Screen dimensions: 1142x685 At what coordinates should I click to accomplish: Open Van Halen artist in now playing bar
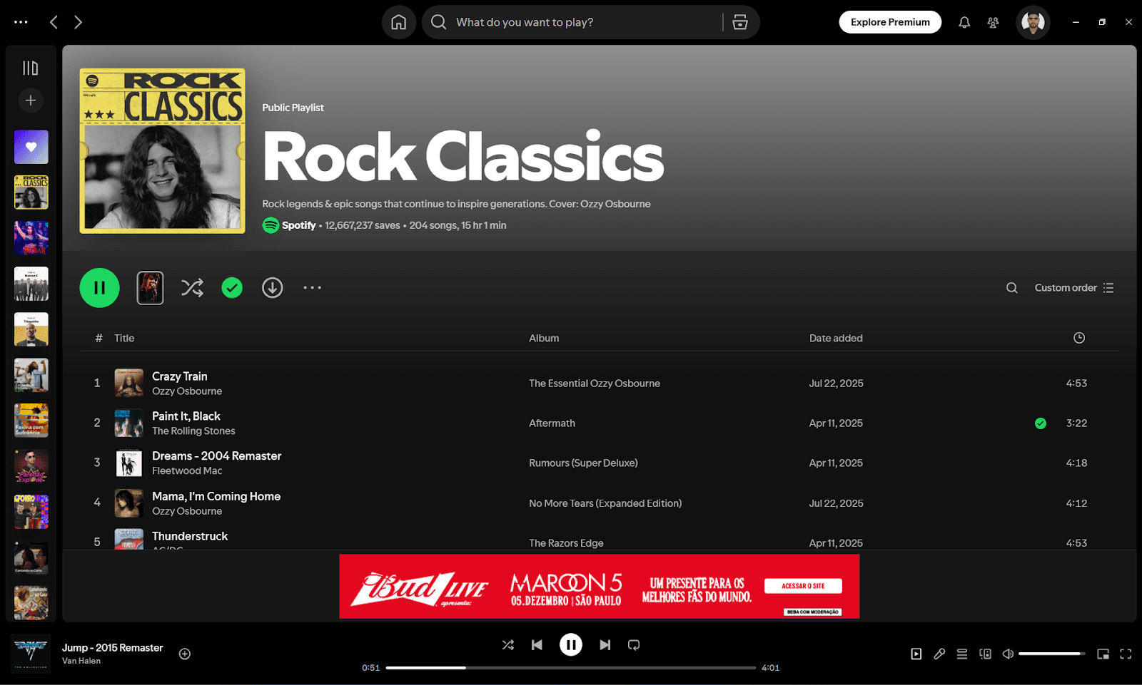tap(81, 661)
